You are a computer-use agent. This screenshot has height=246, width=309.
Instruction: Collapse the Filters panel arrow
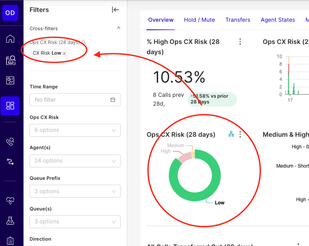click(115, 10)
